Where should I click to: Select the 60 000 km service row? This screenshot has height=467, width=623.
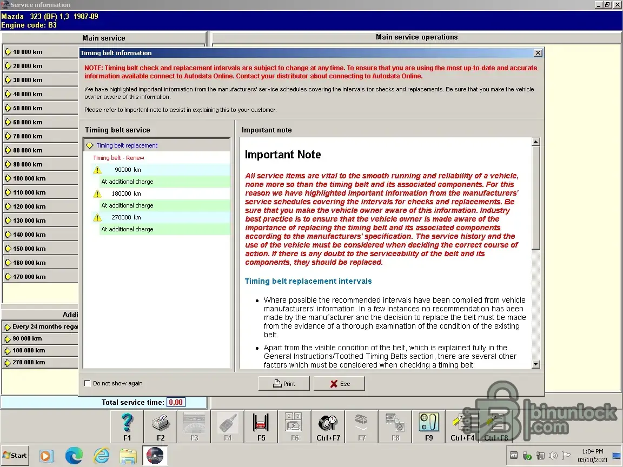(41, 122)
